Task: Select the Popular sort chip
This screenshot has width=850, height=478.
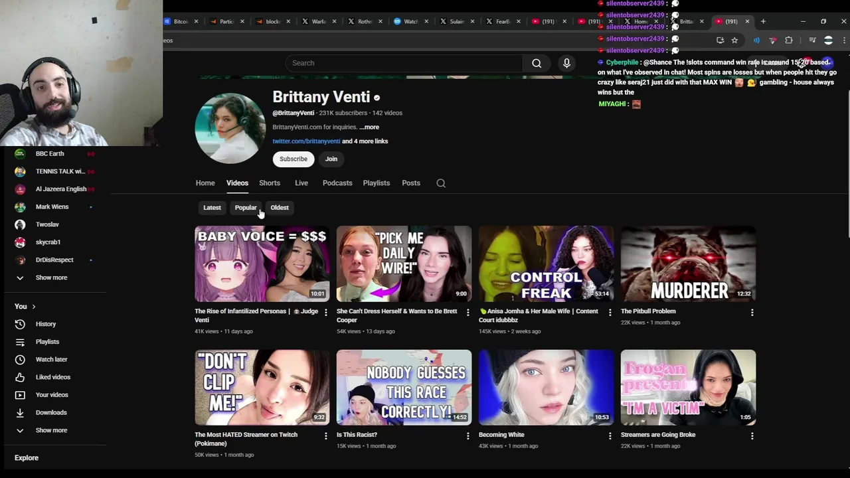Action: 245,208
